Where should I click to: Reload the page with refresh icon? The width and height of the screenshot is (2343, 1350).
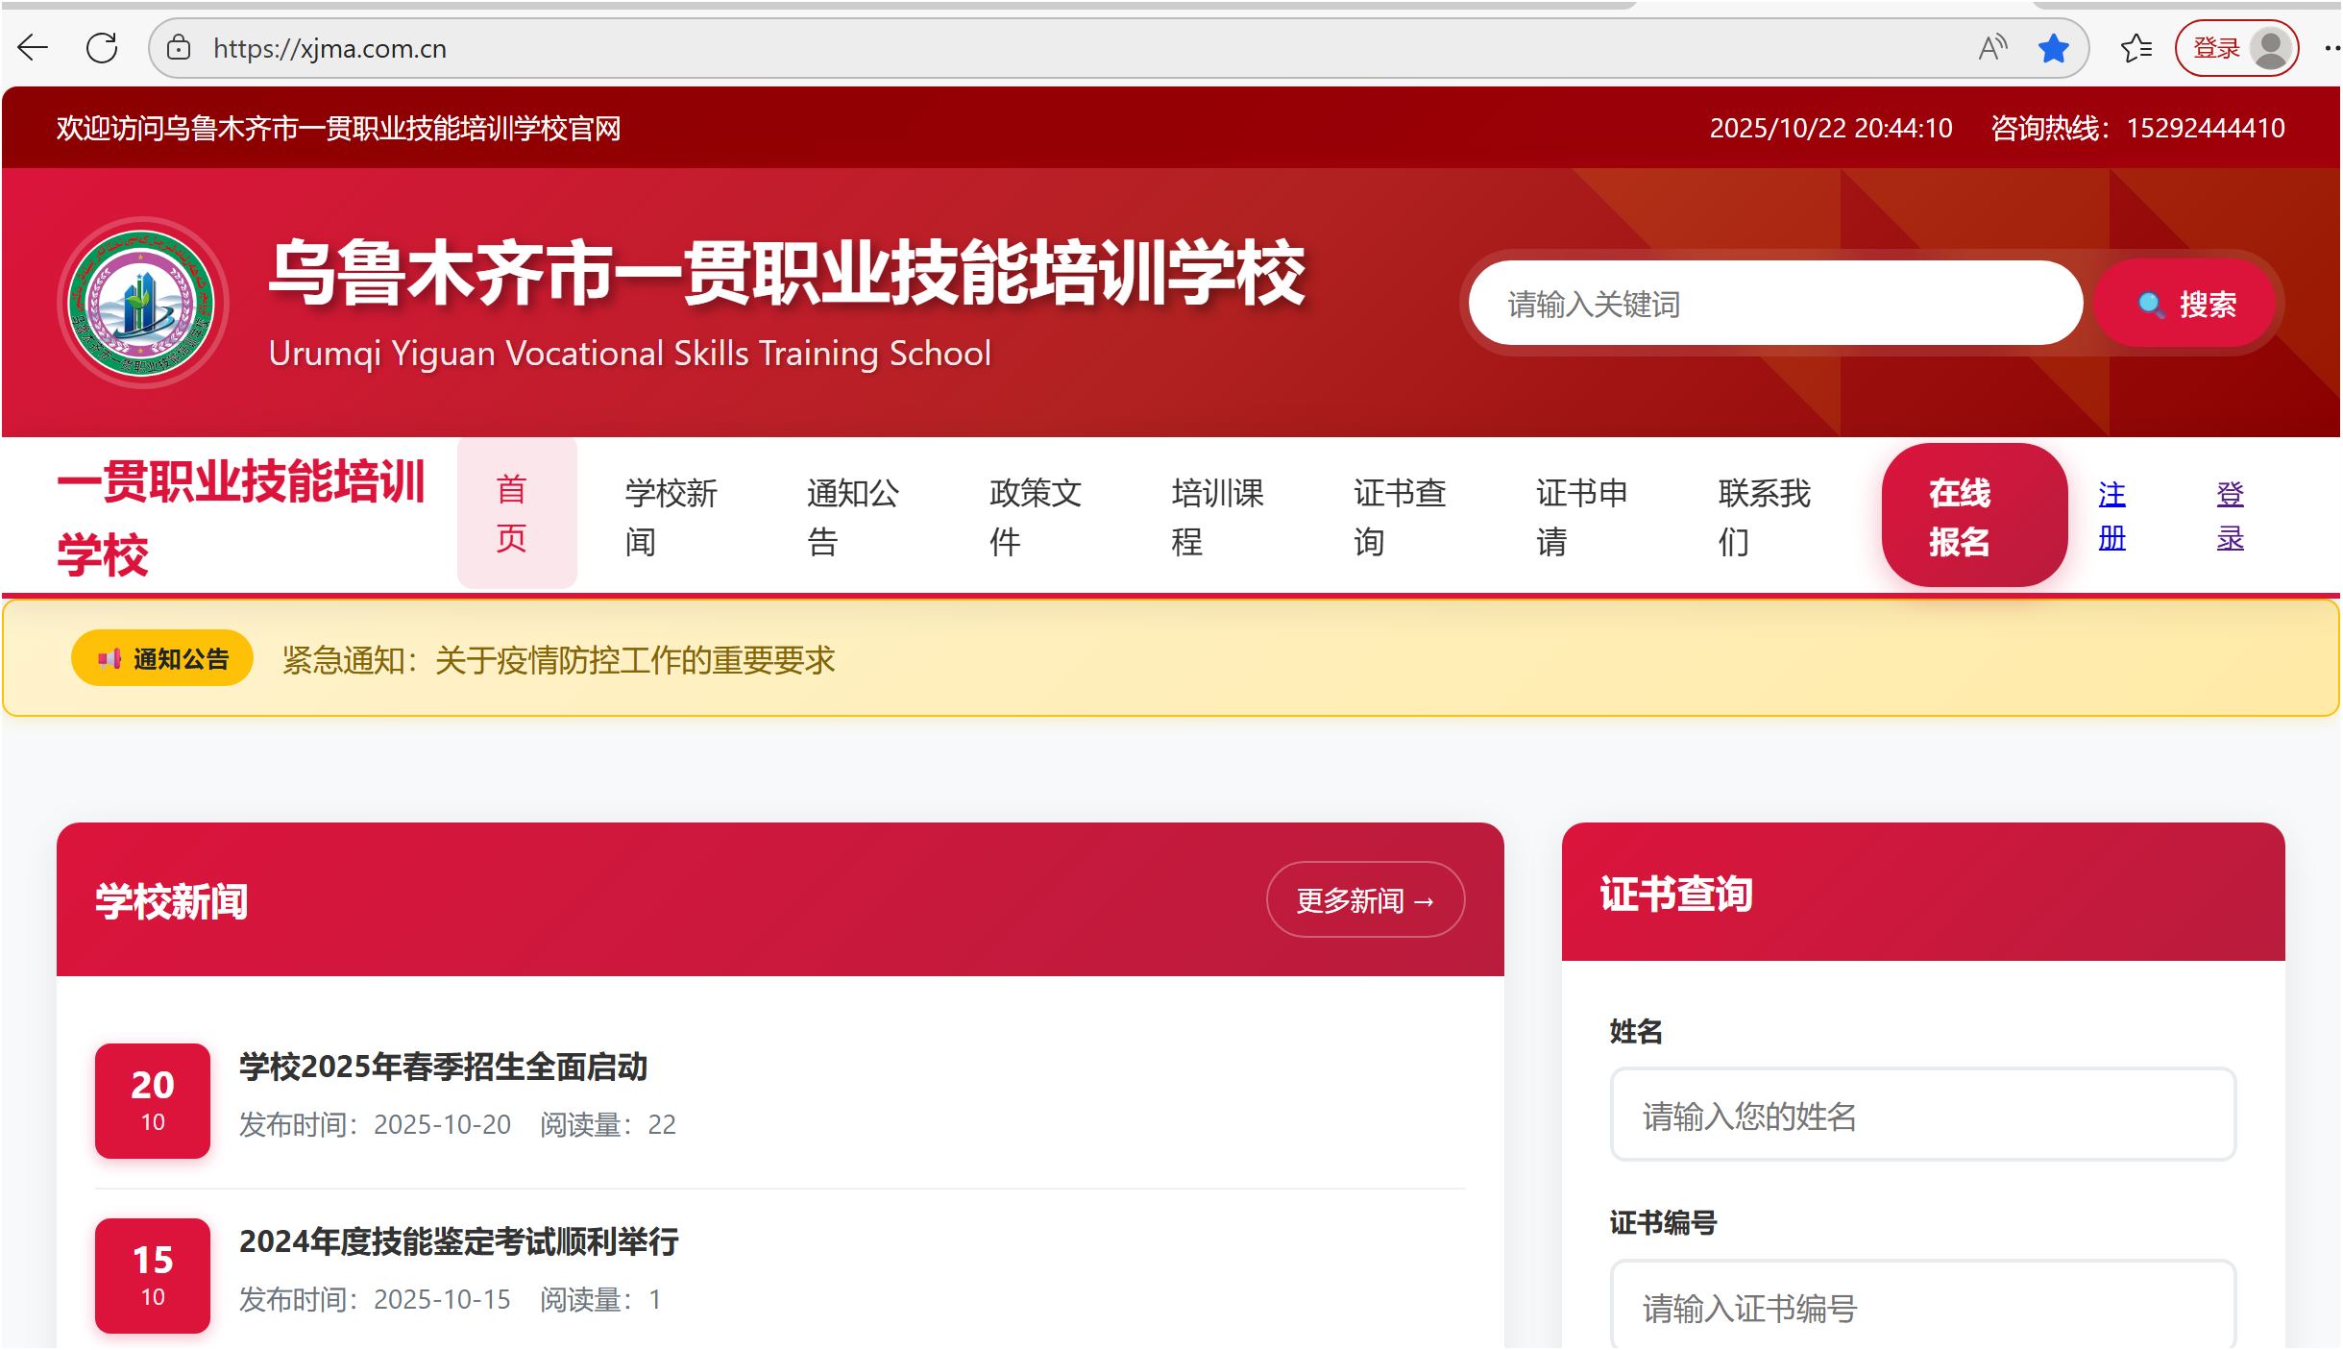(x=102, y=48)
